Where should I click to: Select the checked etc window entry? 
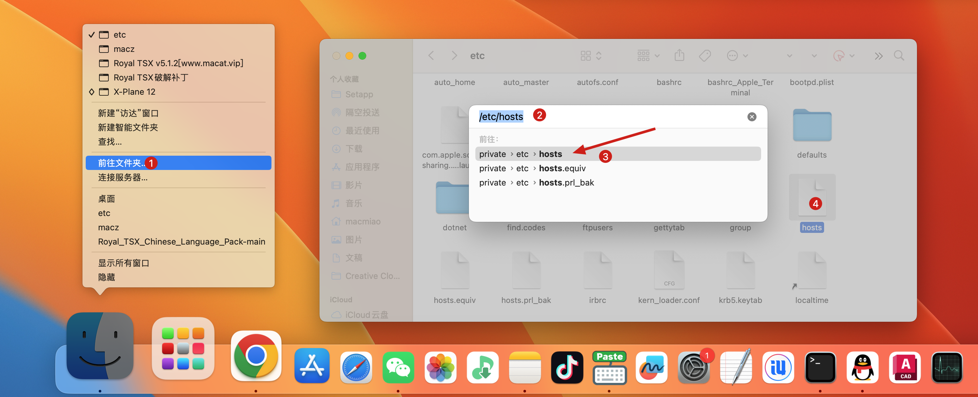click(119, 34)
